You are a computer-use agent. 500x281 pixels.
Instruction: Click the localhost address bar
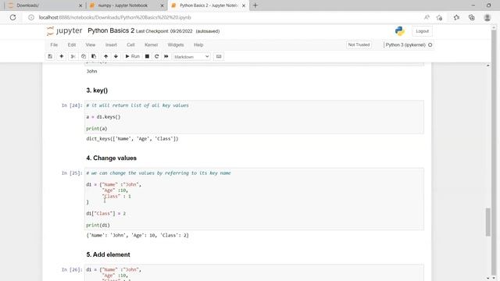click(115, 17)
